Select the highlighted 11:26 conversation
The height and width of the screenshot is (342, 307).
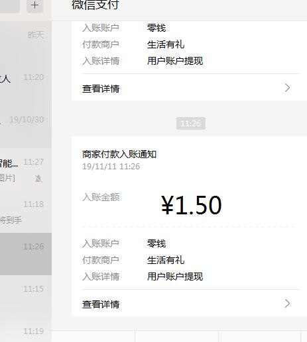(26, 254)
